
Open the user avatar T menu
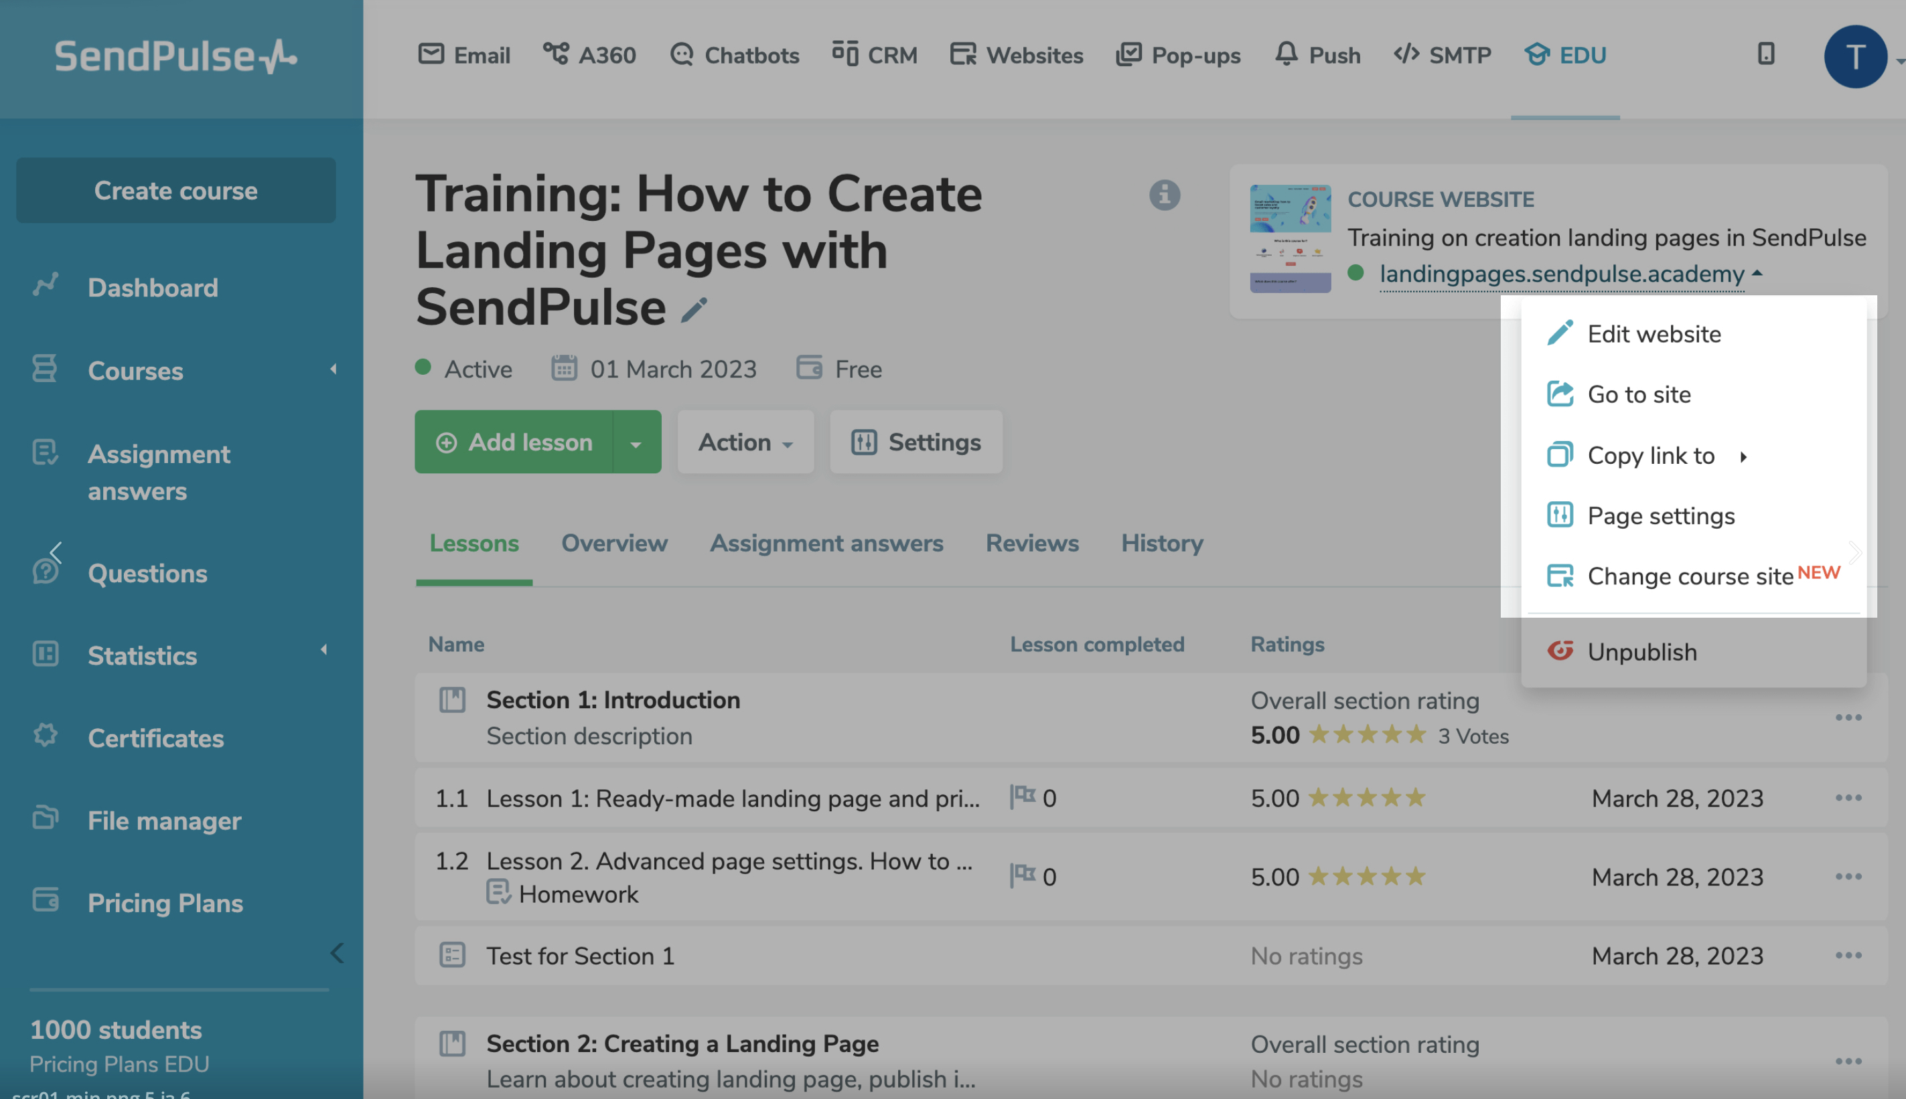click(x=1855, y=57)
